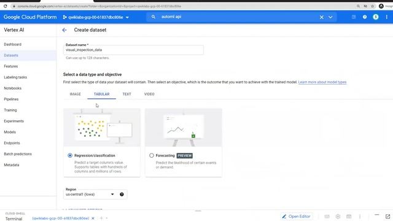Select the qwiklabs Cloud Shell terminal tab
The image size is (393, 221).
click(x=61, y=219)
